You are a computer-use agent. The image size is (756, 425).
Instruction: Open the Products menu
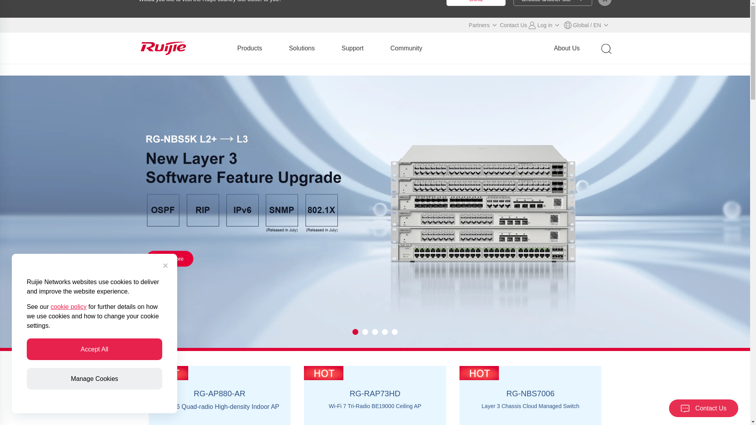249,48
